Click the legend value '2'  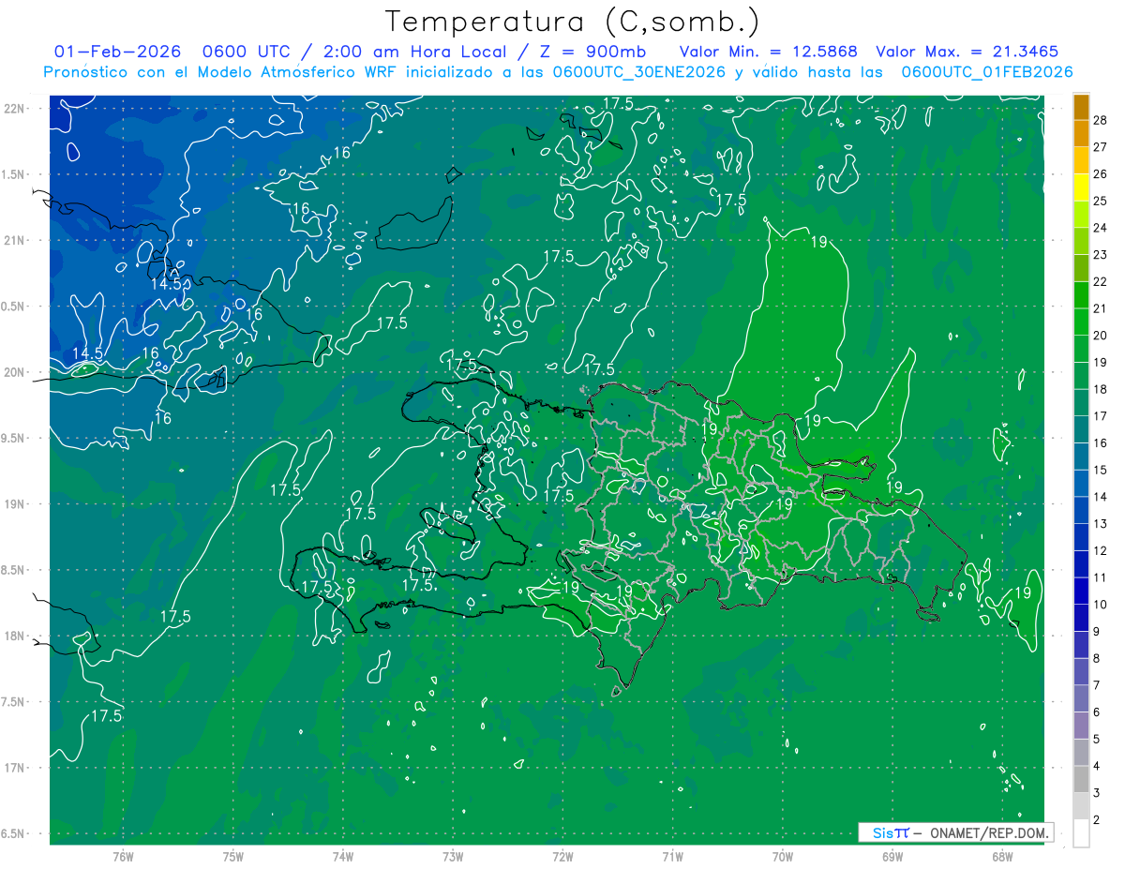(x=1097, y=820)
